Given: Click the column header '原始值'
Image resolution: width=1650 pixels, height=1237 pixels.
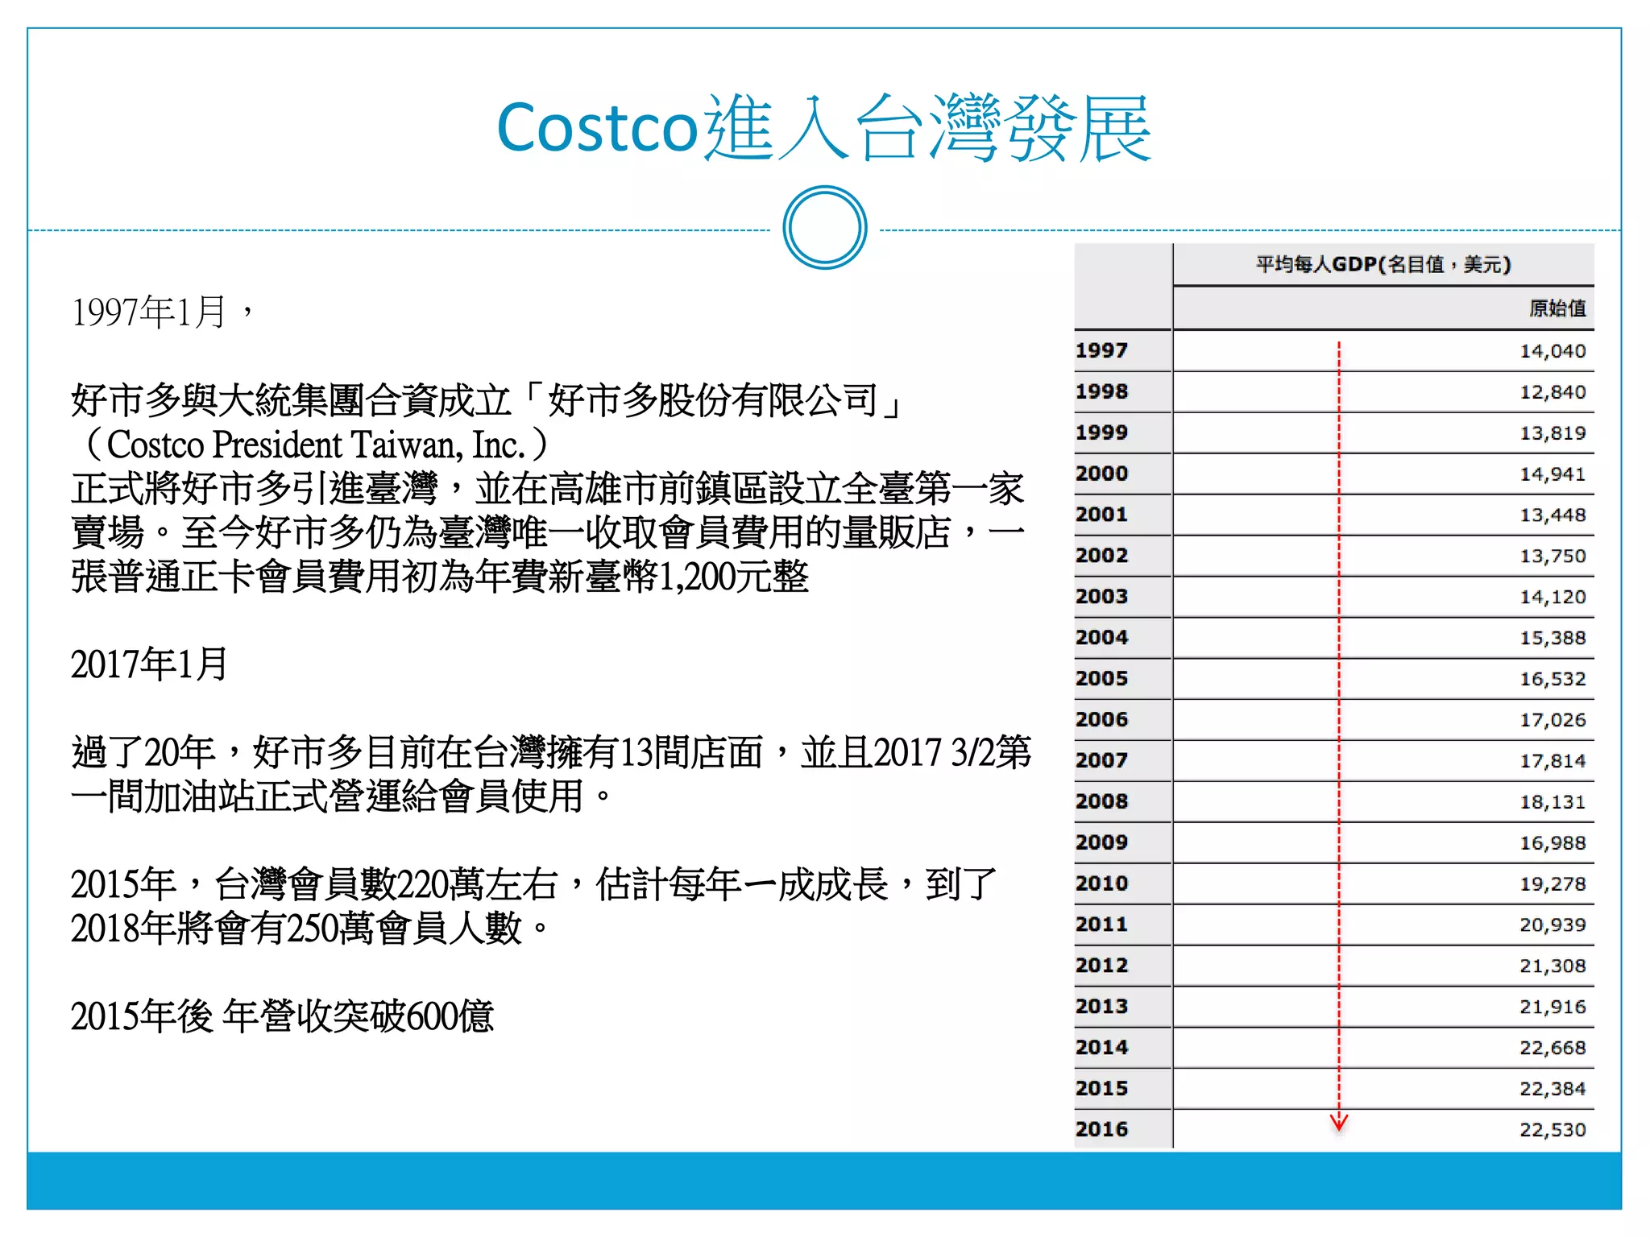Looking at the screenshot, I should pyautogui.click(x=1557, y=308).
